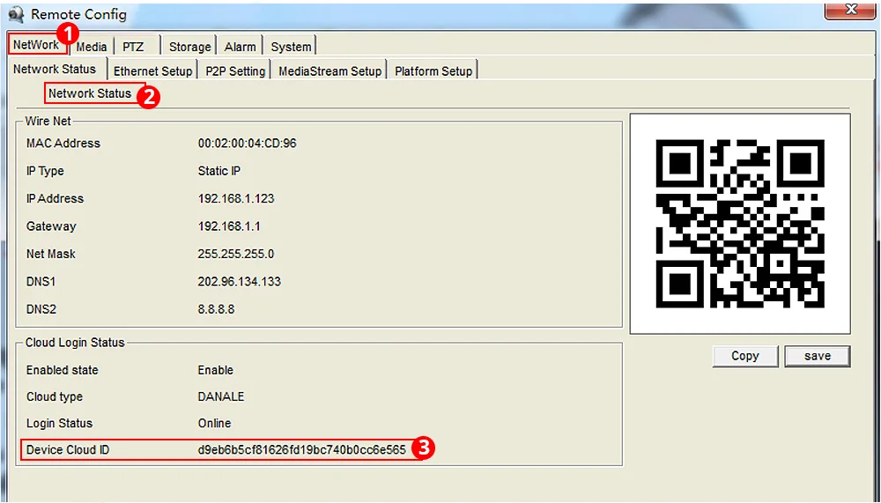Click the Login Status label
The width and height of the screenshot is (881, 503).
[59, 423]
